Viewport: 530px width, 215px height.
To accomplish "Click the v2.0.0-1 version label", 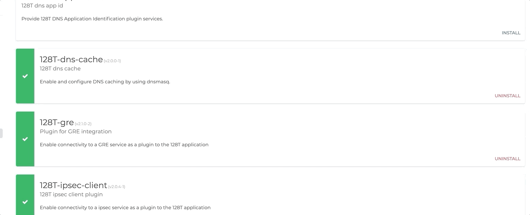I will [x=112, y=61].
